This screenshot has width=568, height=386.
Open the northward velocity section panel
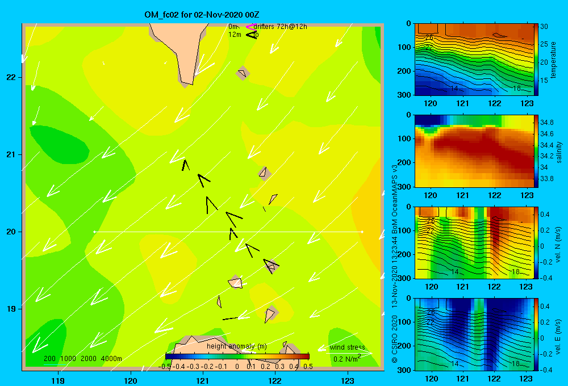(x=474, y=242)
